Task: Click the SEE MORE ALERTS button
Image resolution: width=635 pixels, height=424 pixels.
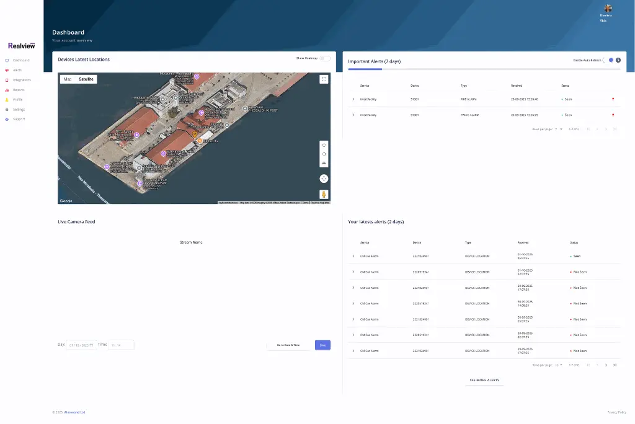Action: 484,380
